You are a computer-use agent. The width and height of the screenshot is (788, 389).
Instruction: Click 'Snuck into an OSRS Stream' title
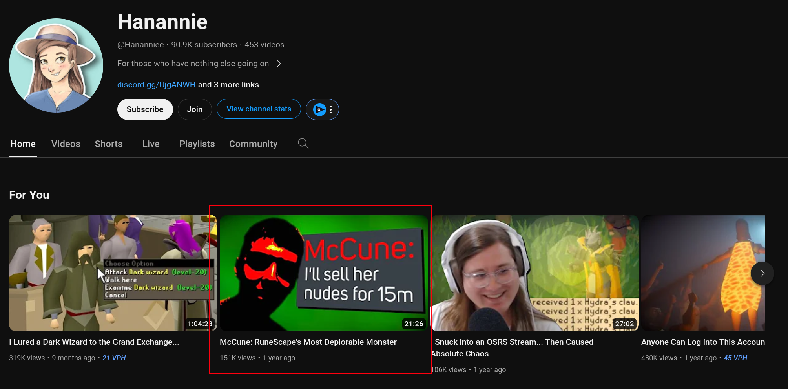(513, 348)
